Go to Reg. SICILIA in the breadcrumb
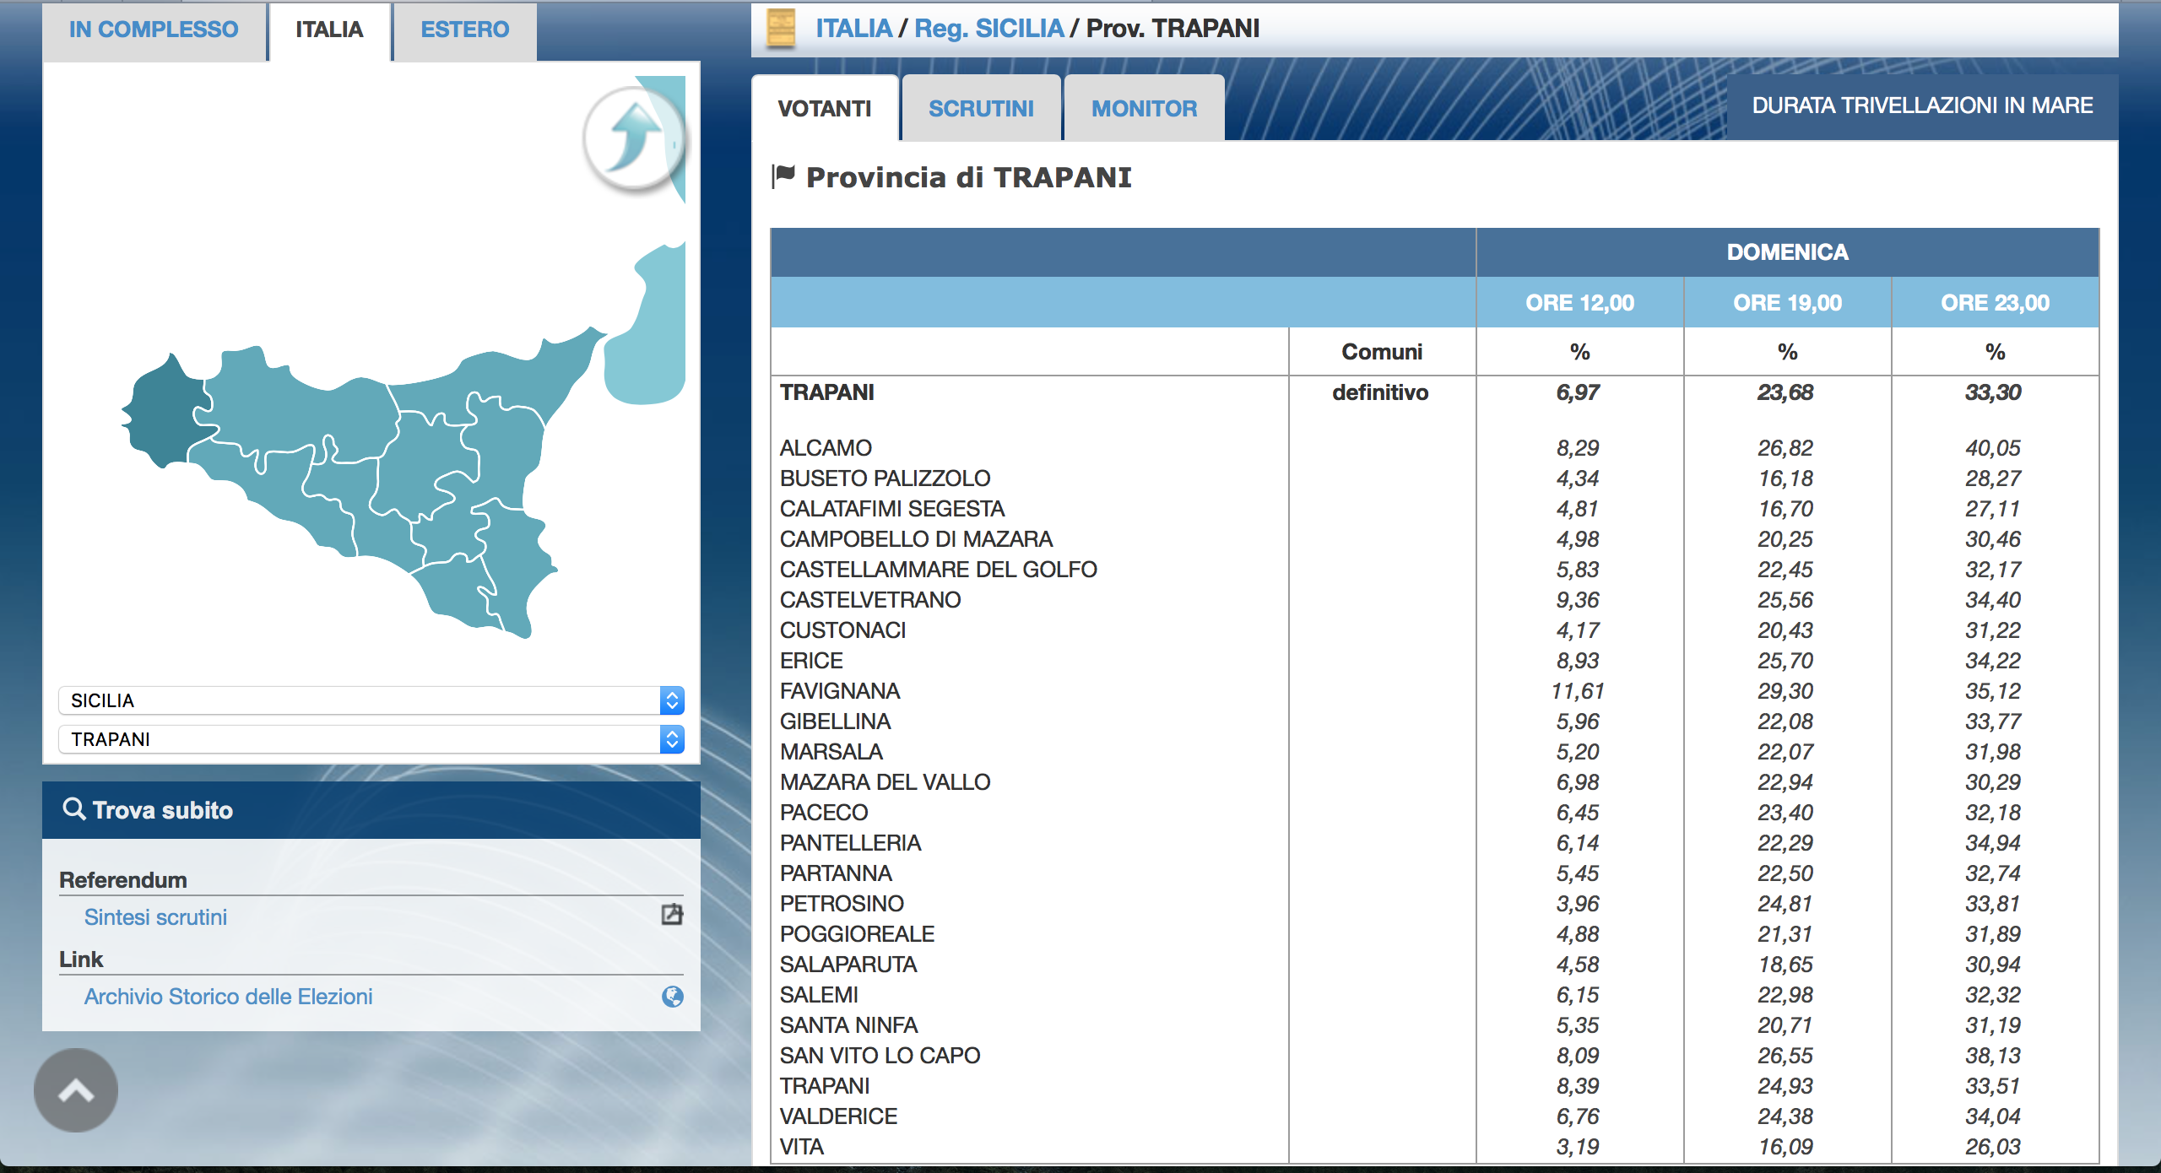The image size is (2161, 1173). 989,29
